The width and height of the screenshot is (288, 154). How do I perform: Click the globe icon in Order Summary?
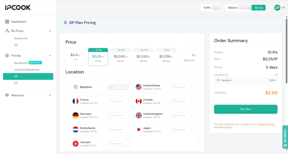click(218, 80)
